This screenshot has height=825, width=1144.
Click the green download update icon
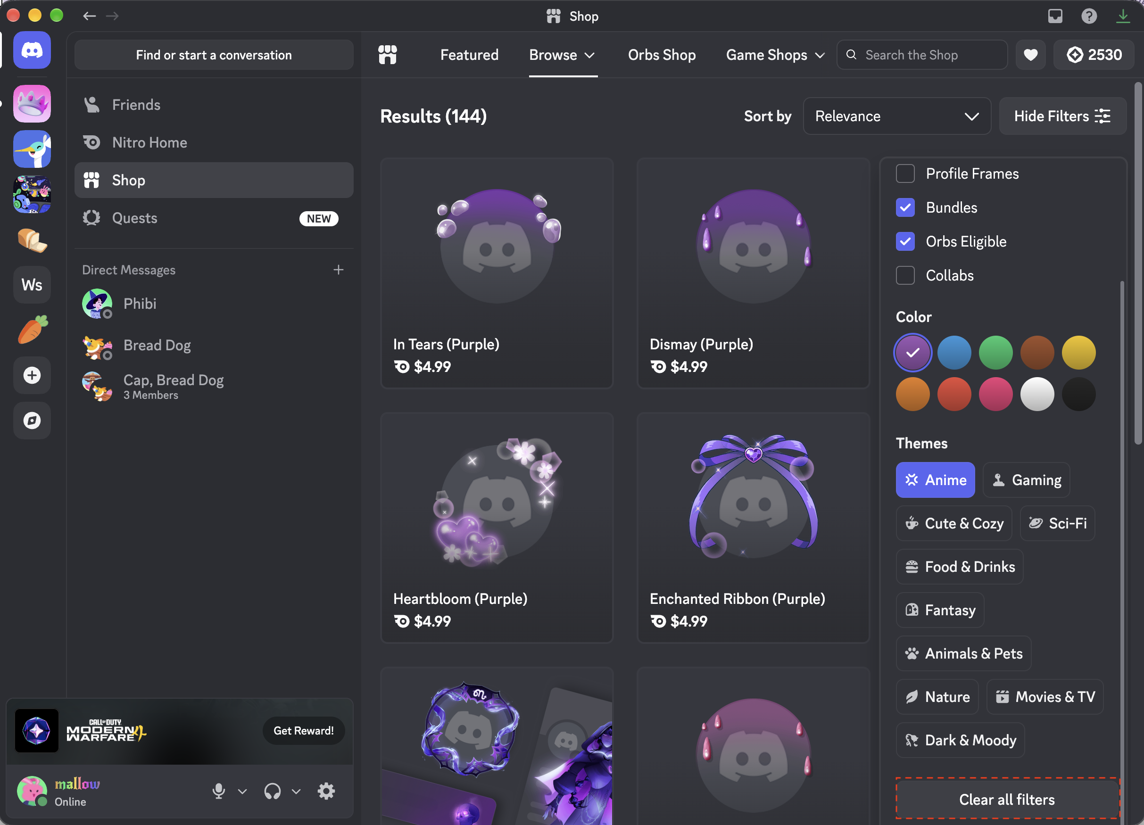(1123, 16)
